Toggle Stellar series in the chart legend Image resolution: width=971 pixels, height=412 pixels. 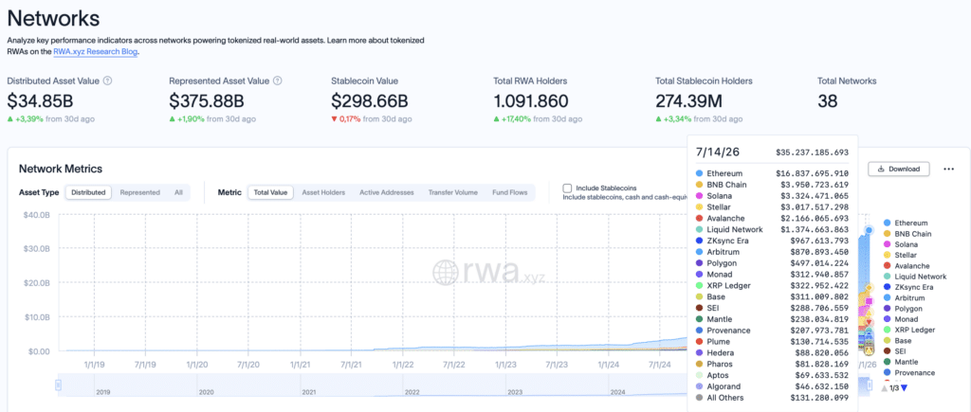[900, 255]
